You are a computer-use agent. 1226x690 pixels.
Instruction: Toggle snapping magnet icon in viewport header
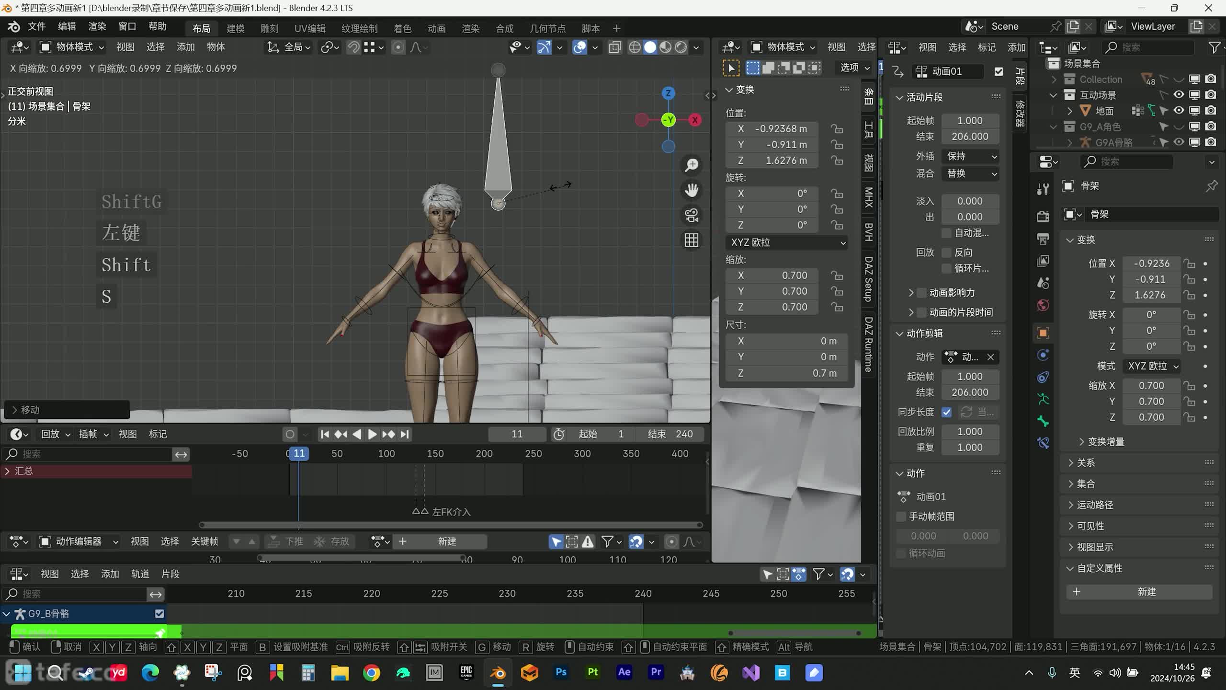tap(353, 47)
